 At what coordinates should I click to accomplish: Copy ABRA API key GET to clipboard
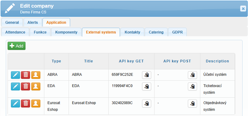pos(146,75)
